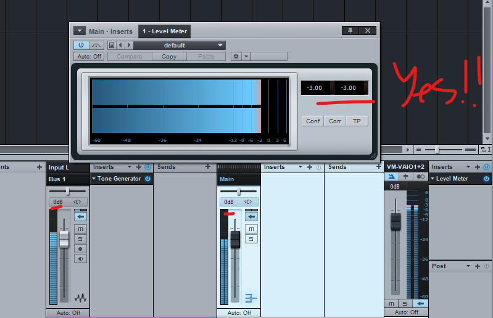Add an insert on Input L channel
This screenshot has width=493, height=318.
click(139, 167)
